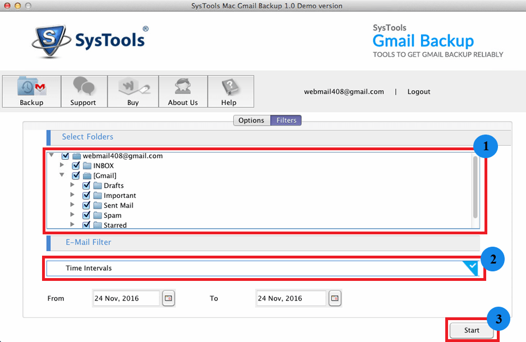Expand the Sent Mail tree node
The height and width of the screenshot is (342, 526).
point(72,204)
